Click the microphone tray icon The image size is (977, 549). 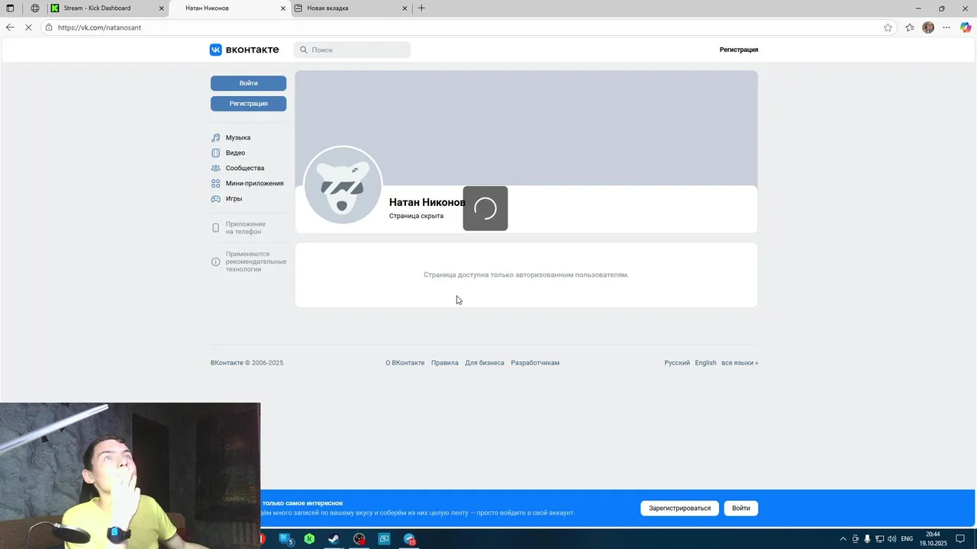(x=867, y=539)
